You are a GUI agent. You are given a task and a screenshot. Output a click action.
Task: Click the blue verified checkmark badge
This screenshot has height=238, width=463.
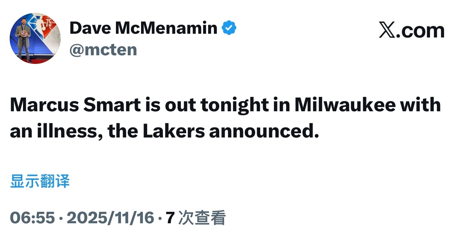coord(229,28)
